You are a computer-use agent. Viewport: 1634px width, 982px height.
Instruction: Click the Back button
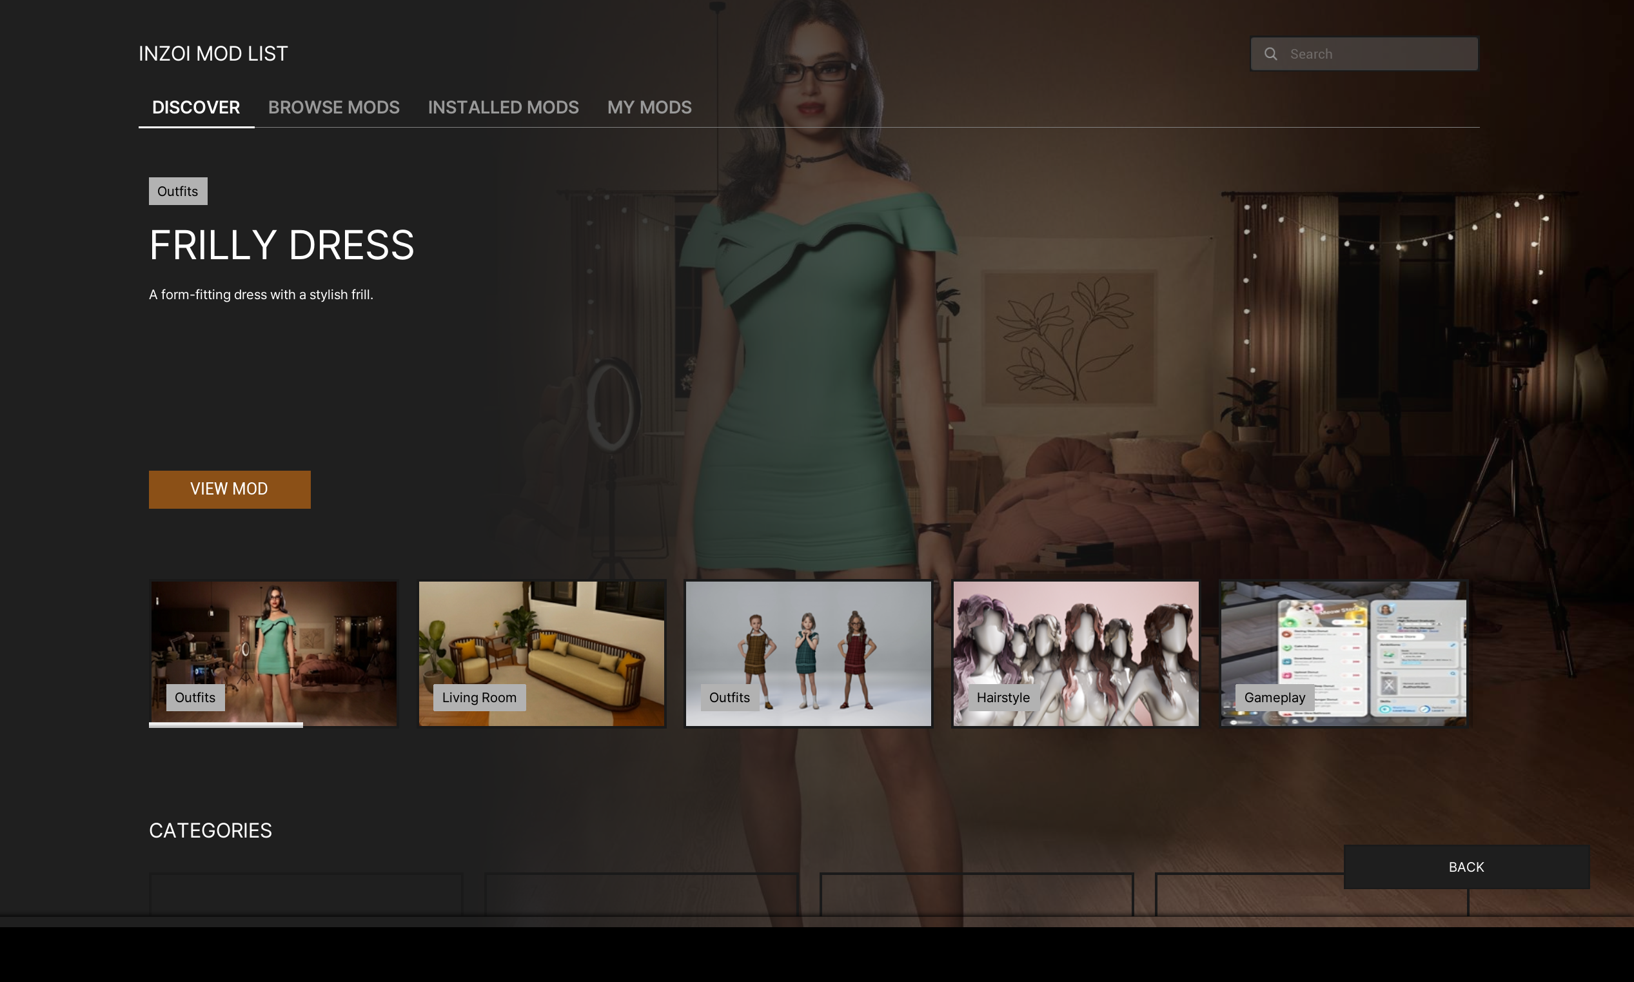[1466, 867]
